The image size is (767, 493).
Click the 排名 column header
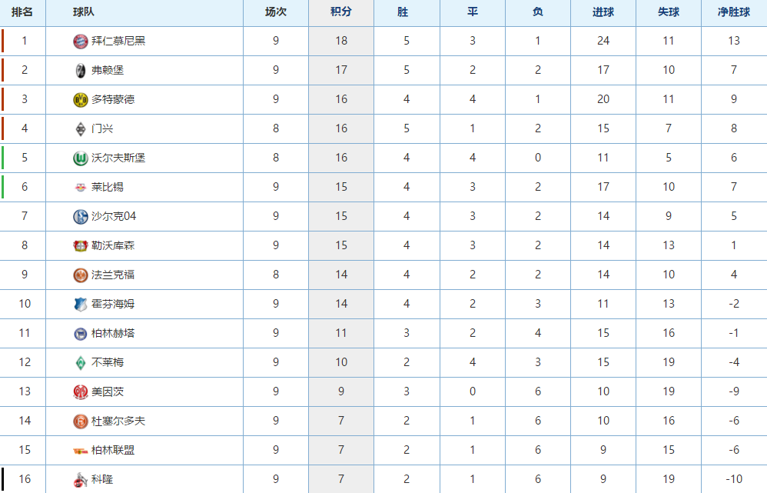coord(22,12)
